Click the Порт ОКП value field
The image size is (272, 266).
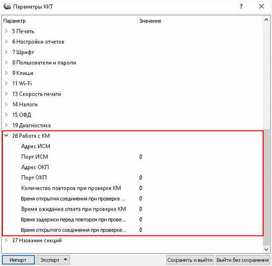coord(200,177)
